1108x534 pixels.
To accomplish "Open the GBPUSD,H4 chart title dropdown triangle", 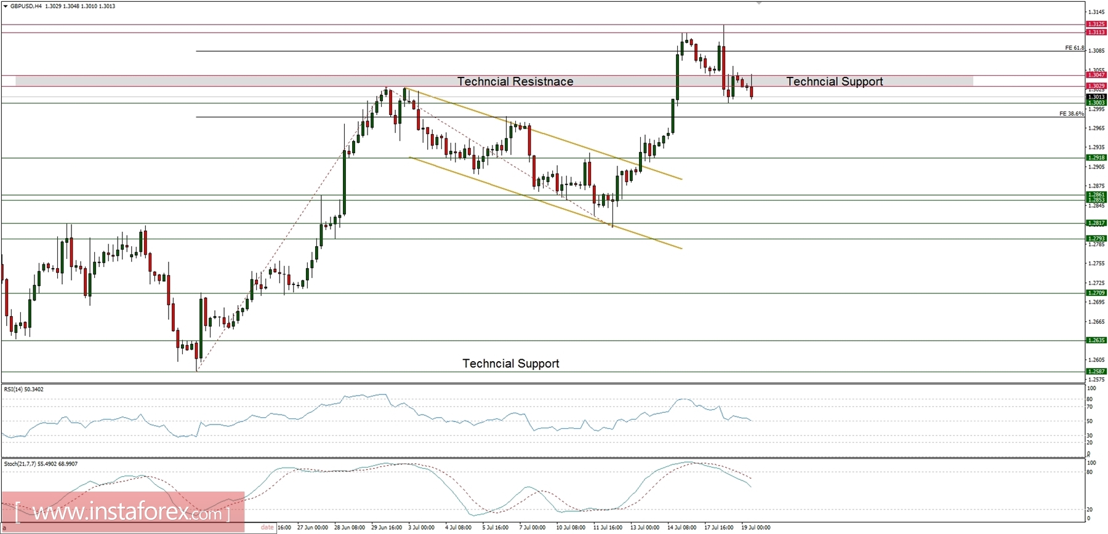I will [6, 6].
